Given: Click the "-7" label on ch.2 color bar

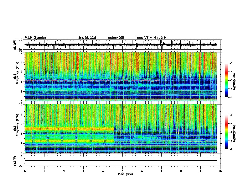Looking at the screenshot, I should 231,149.
